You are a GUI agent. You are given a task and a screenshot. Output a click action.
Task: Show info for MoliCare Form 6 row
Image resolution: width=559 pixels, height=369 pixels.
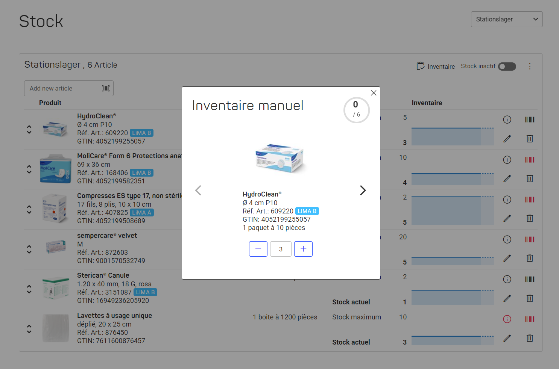(x=507, y=160)
